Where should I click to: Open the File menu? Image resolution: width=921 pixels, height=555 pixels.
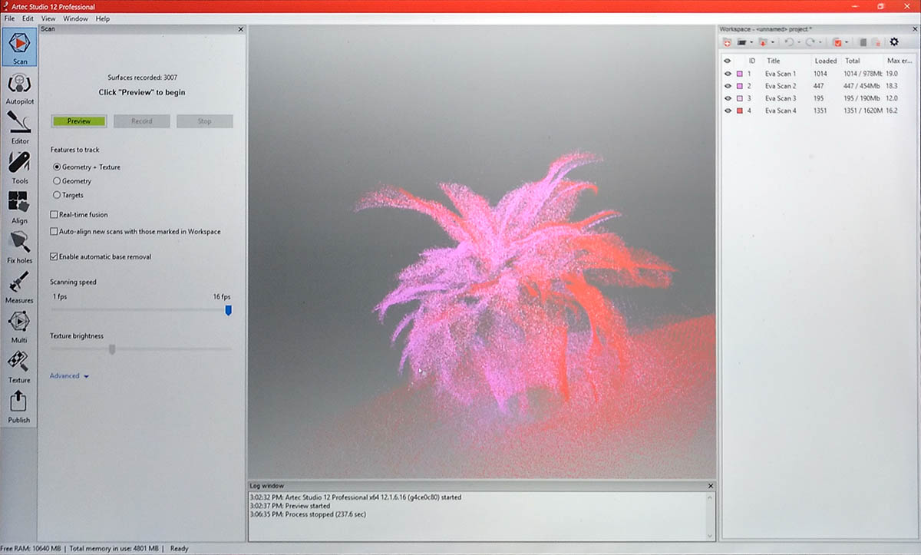coord(9,18)
